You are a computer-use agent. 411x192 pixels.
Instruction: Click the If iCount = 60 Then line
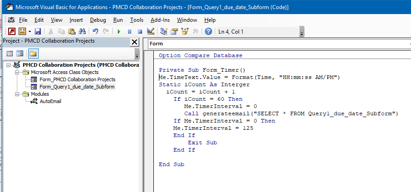point(208,99)
